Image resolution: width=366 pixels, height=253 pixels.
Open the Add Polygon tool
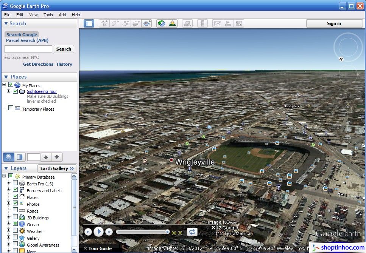pos(115,23)
